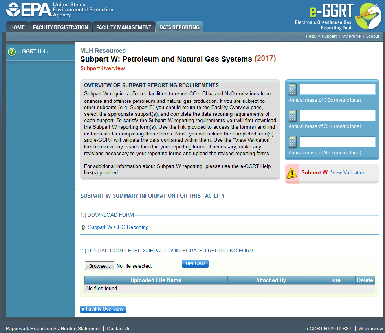Click the Delete column header
385x333 pixels.
pyautogui.click(x=365, y=280)
